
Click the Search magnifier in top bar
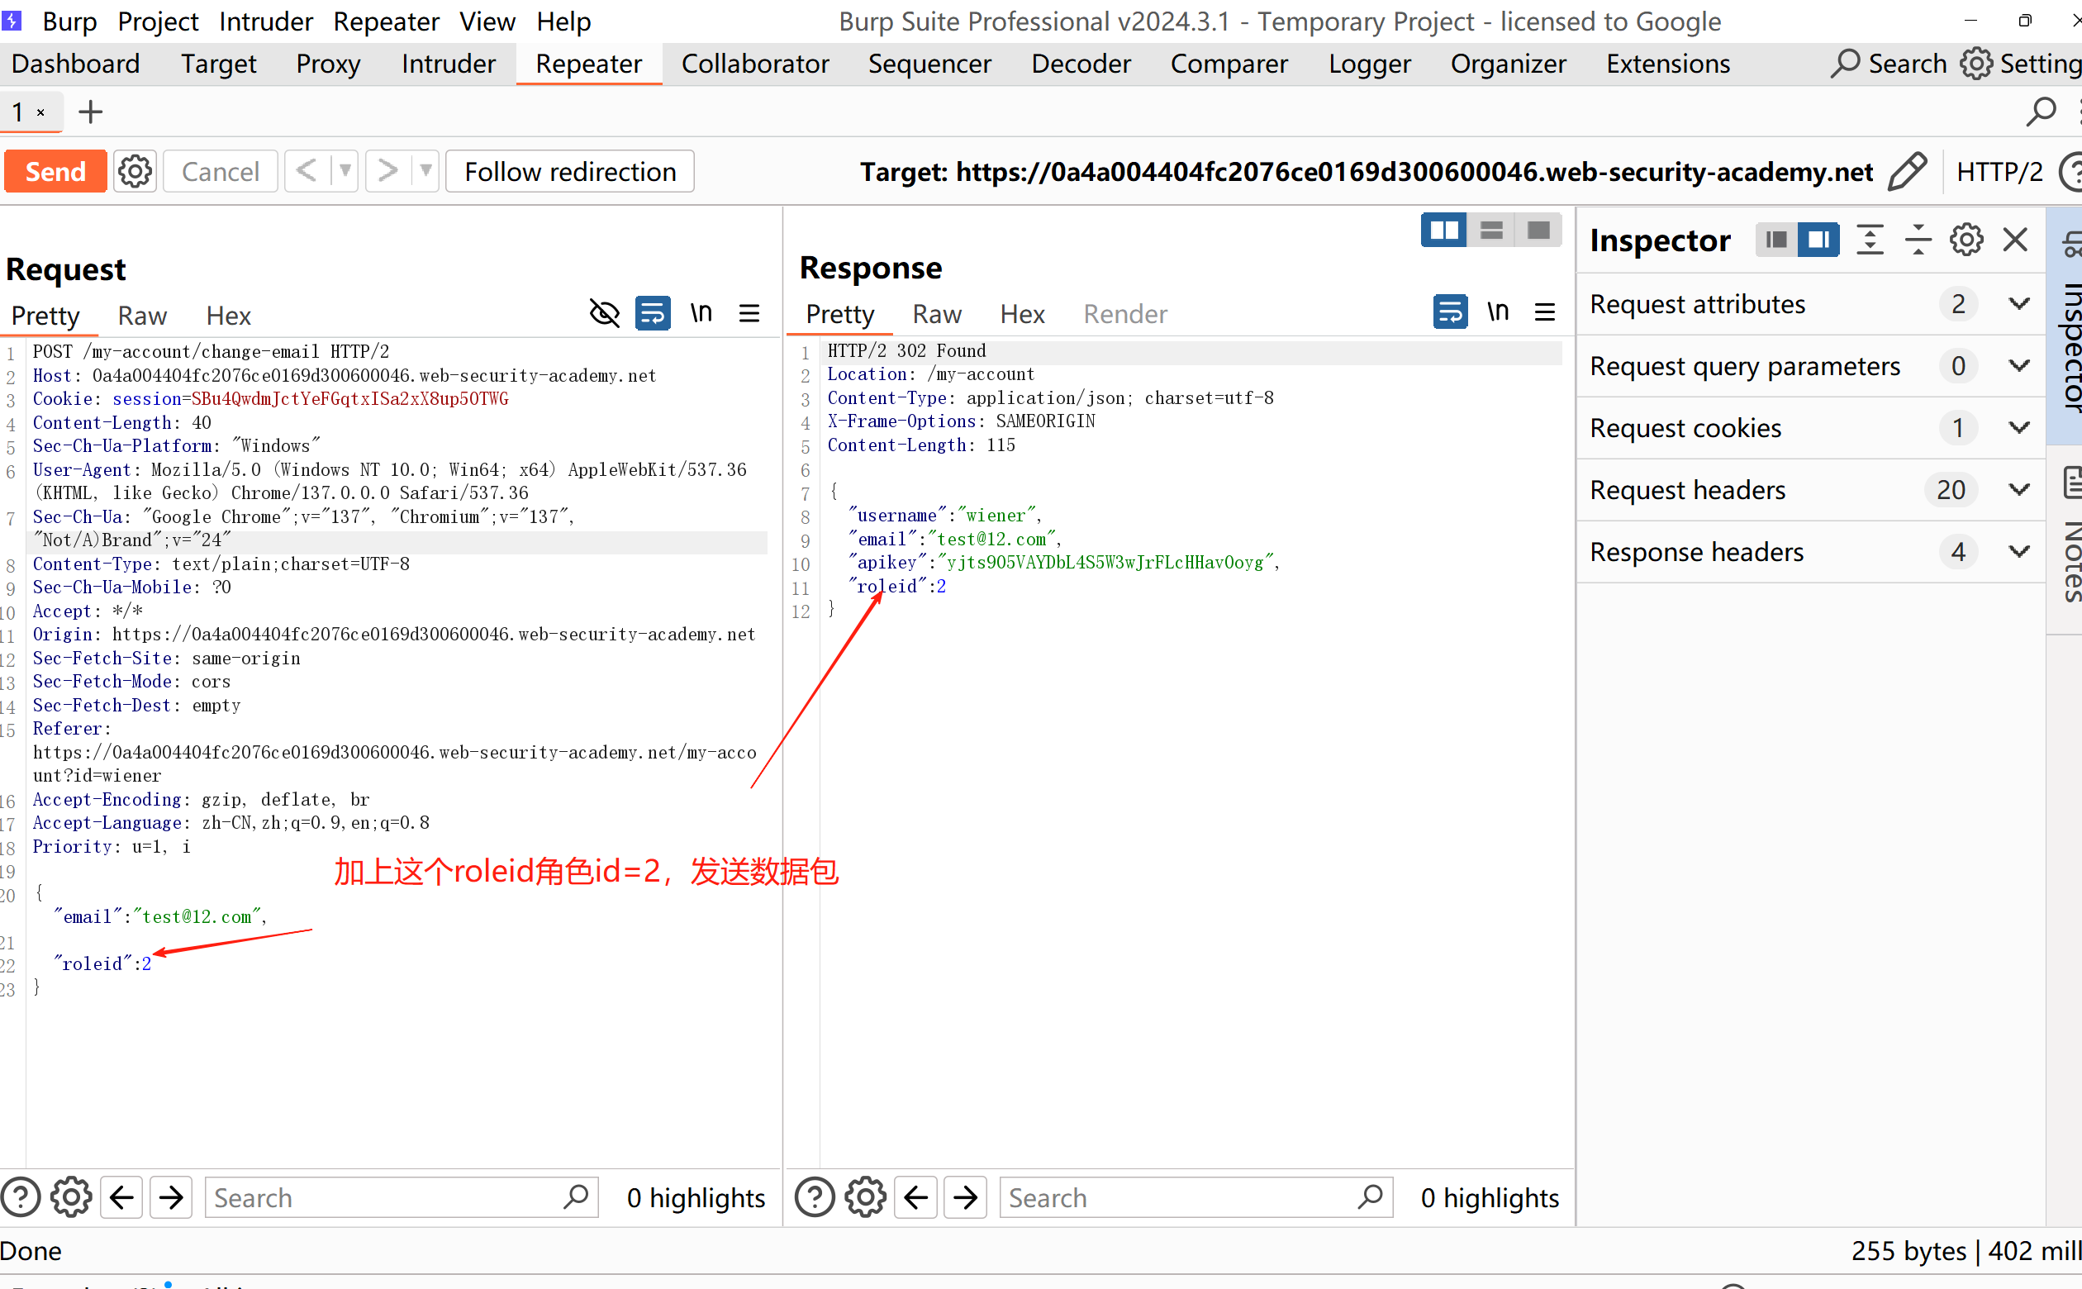(x=1845, y=64)
